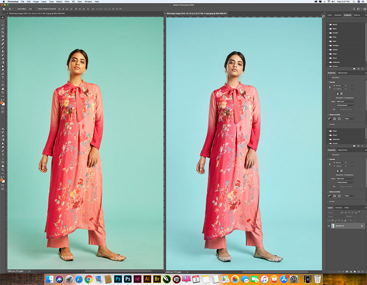The width and height of the screenshot is (367, 285).
Task: Open the Window menu
Action: (88, 2)
